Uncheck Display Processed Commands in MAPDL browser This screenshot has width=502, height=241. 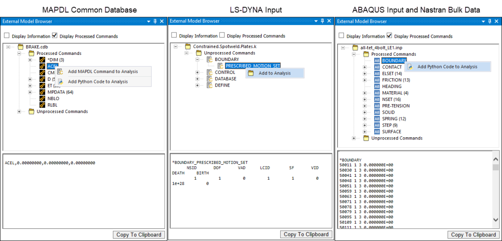click(x=55, y=35)
